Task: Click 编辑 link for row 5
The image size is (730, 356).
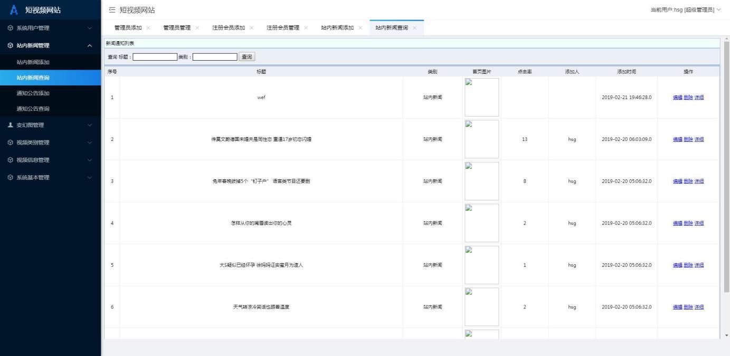Action: [x=677, y=265]
